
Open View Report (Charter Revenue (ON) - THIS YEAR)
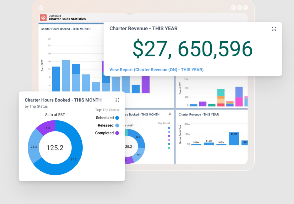[x=156, y=69]
